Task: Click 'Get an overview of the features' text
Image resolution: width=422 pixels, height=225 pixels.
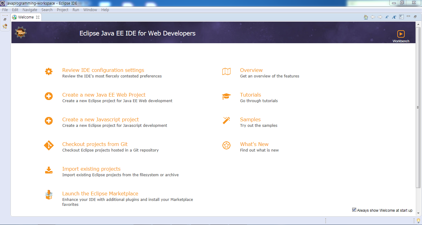Action: tap(270, 76)
